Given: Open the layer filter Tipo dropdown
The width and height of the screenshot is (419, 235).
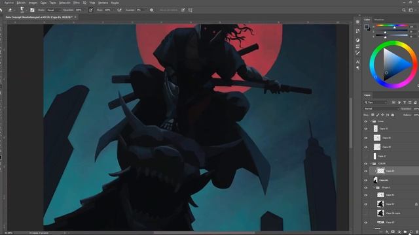Looking at the screenshot, I should 375,102.
